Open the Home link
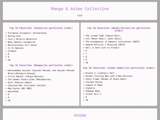 [x=80, y=15]
